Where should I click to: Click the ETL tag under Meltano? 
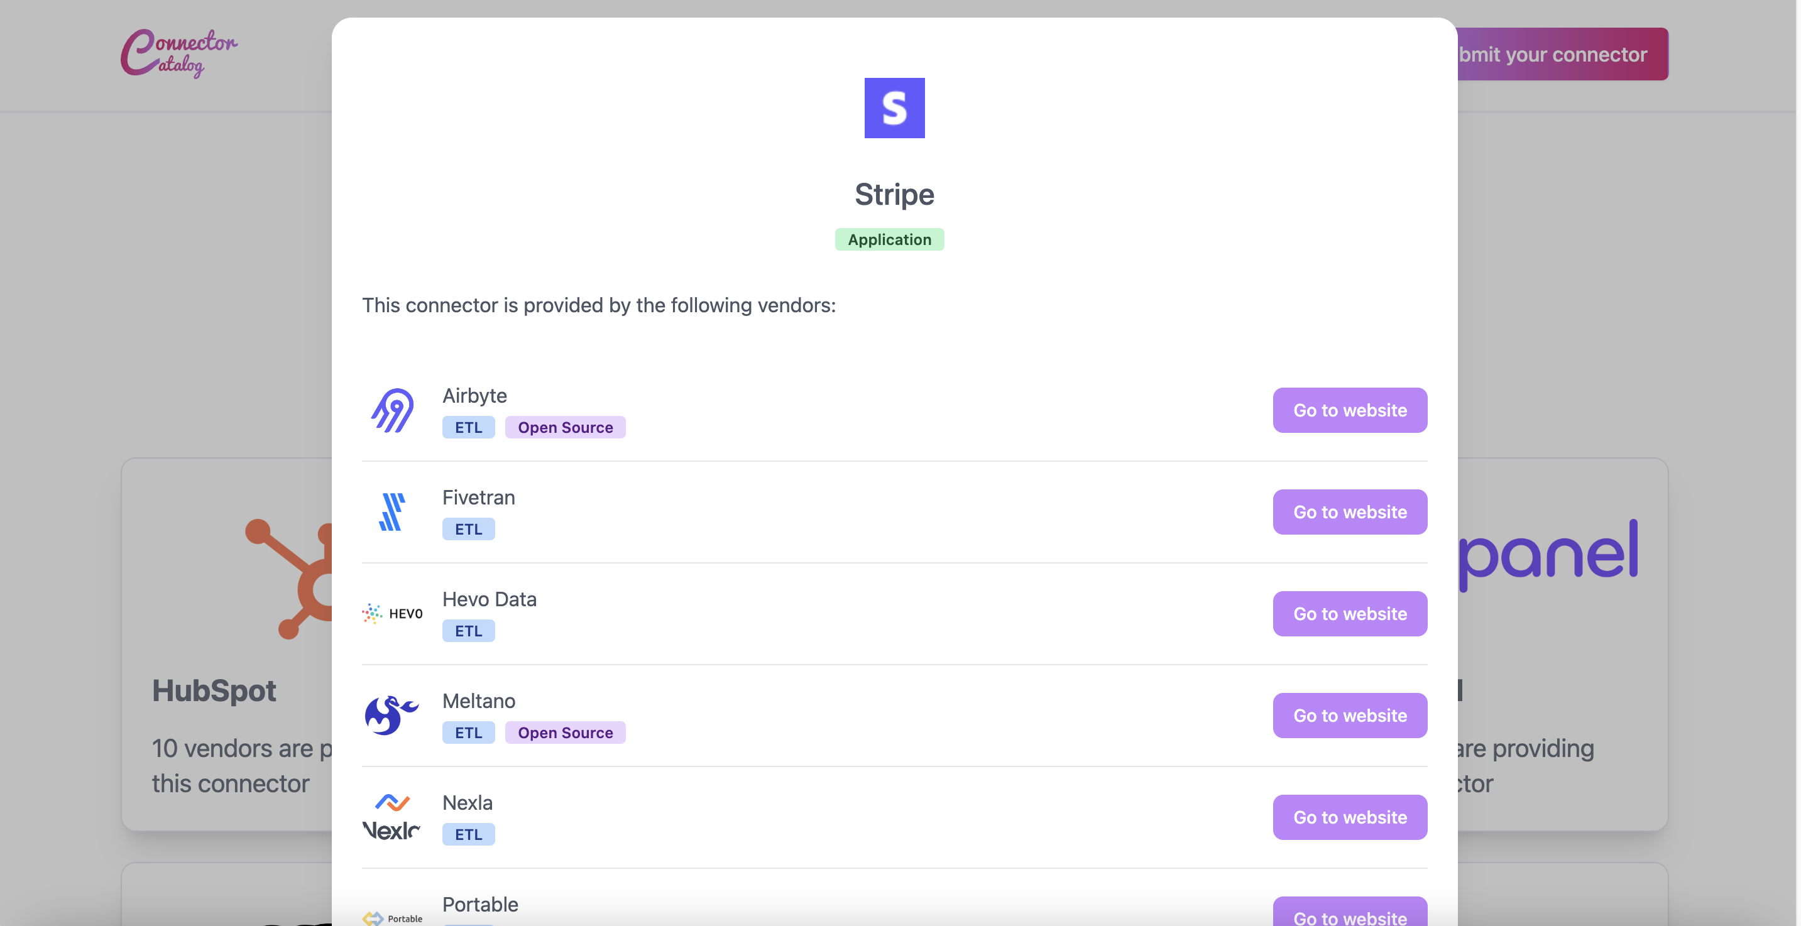468,733
